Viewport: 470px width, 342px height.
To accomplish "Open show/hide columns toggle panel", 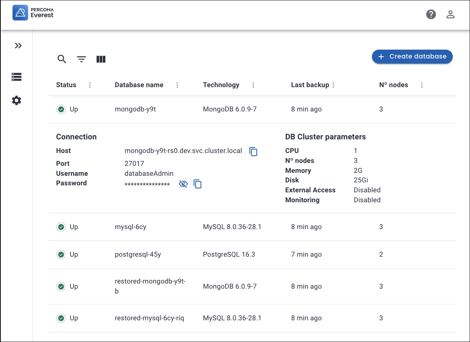I will click(x=101, y=59).
